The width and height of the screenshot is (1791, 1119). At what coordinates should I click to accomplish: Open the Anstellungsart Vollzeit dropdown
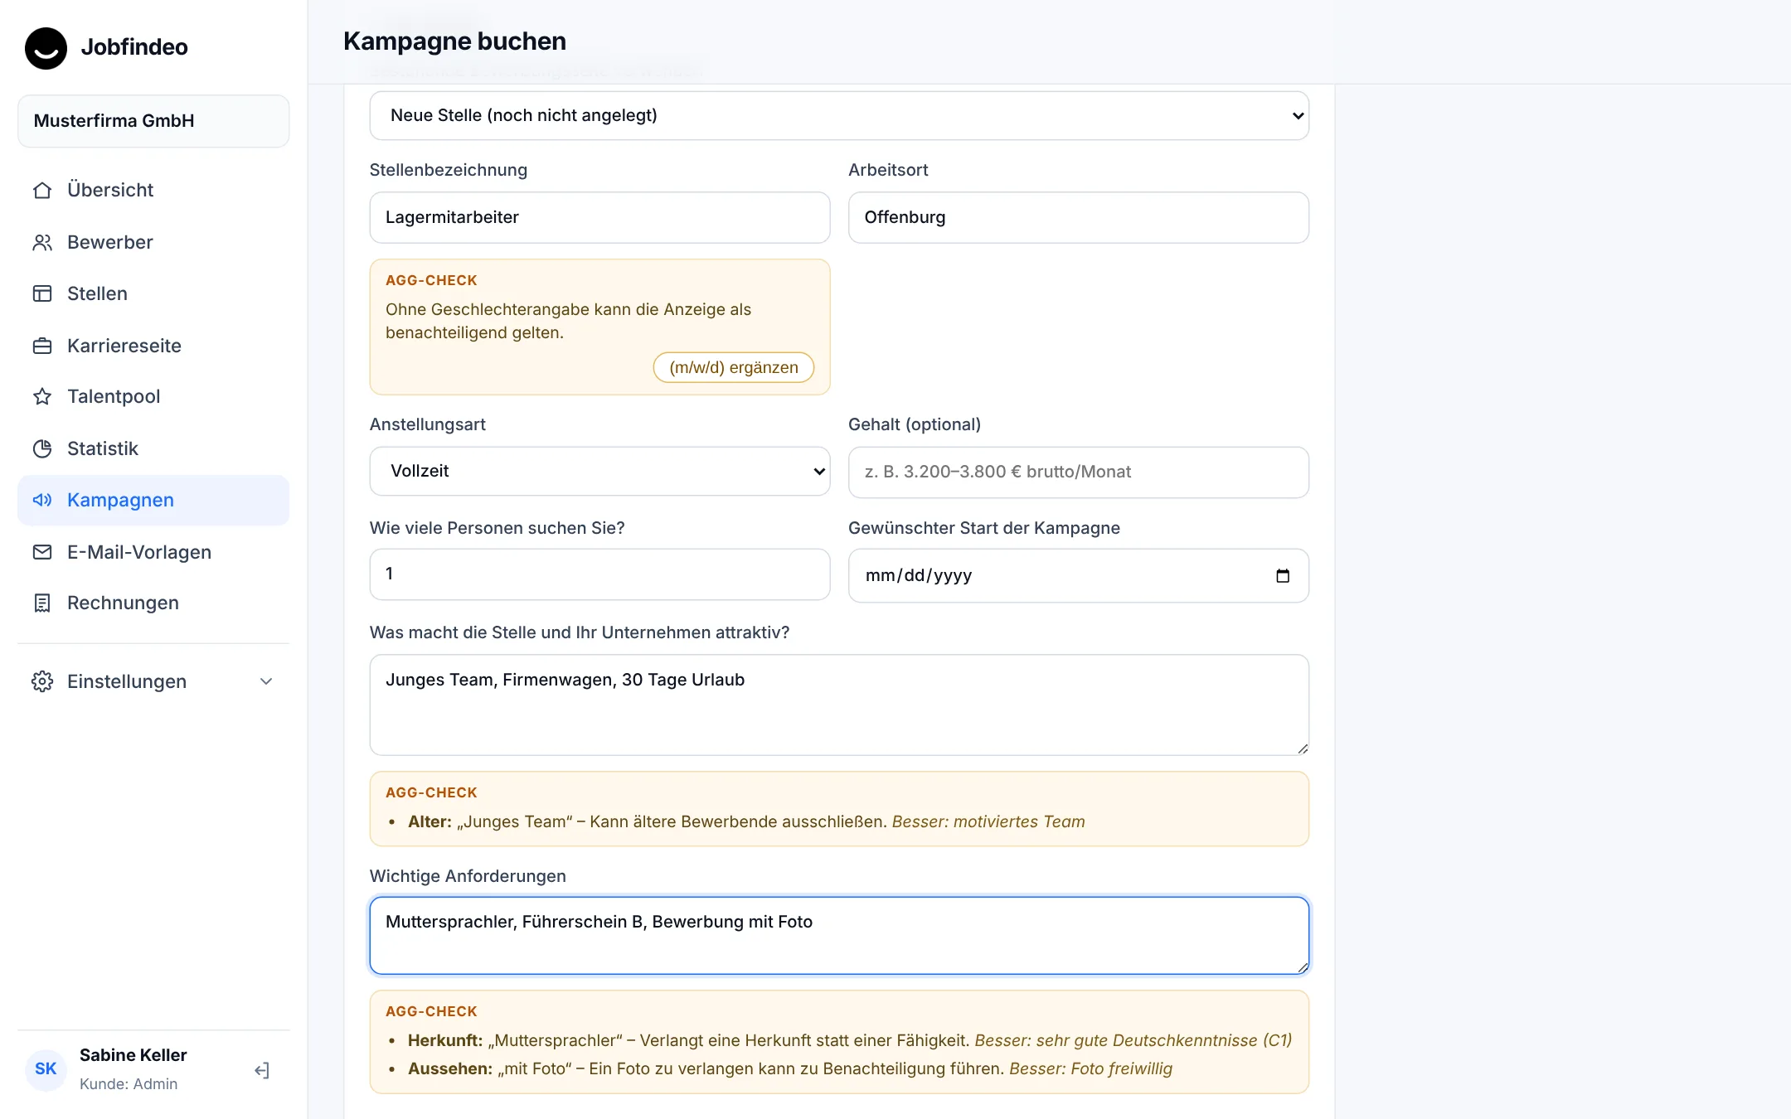pos(599,471)
